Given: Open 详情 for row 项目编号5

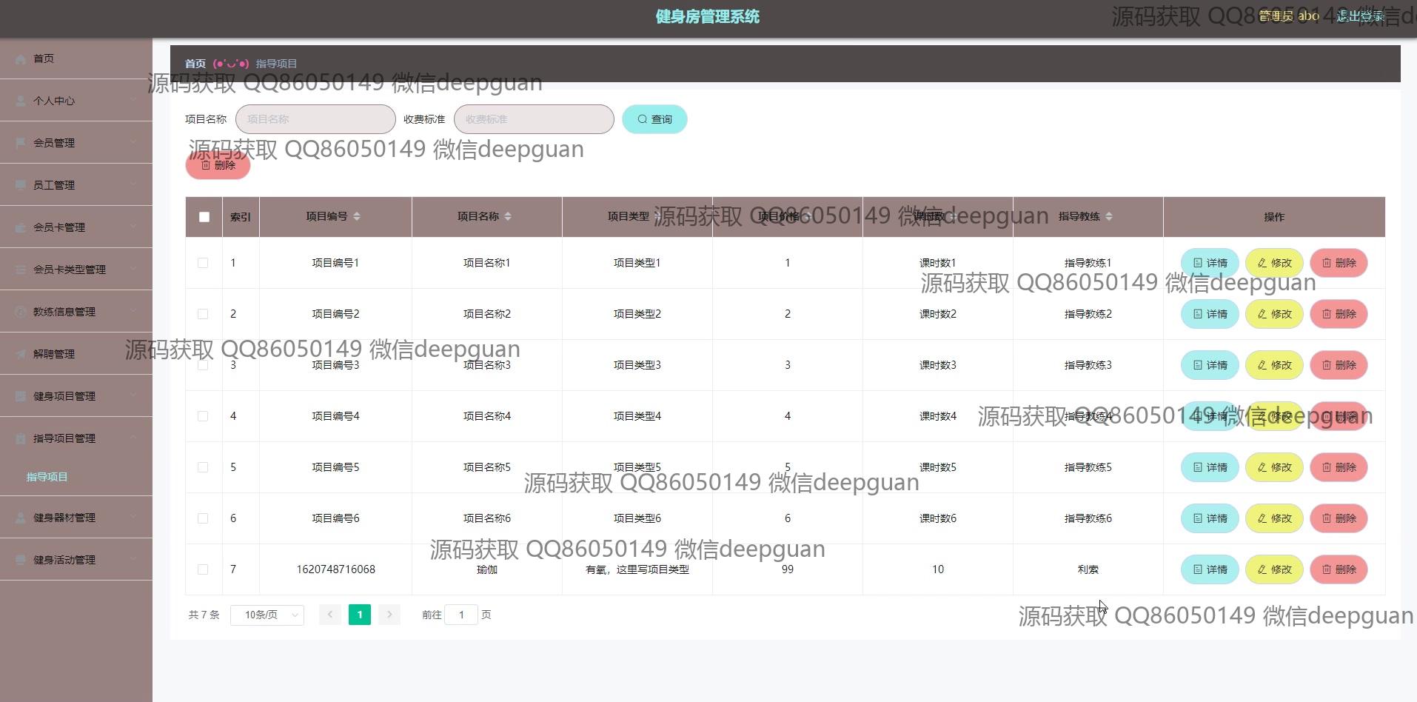Looking at the screenshot, I should 1210,467.
